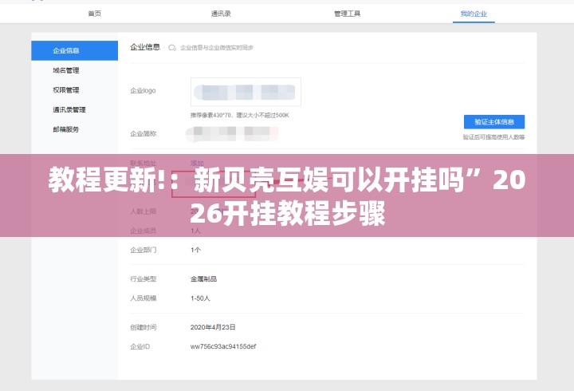
Task: Open the 首页 tab
Action: 94,14
